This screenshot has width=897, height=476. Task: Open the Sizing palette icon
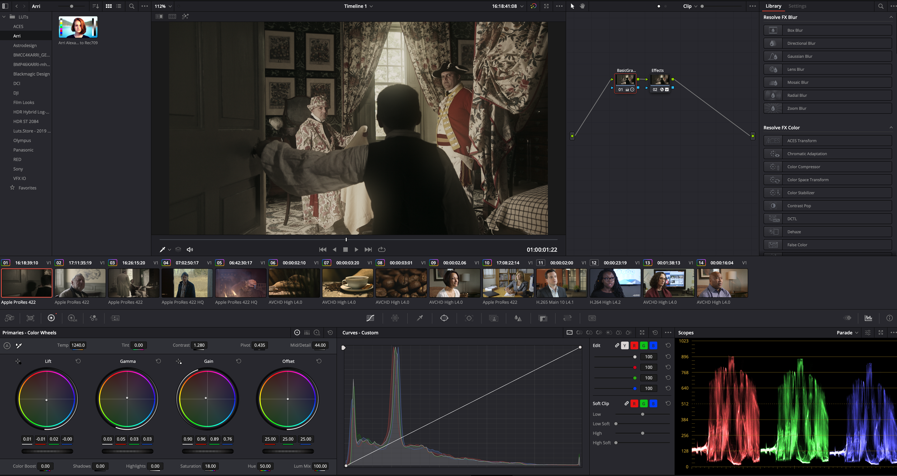567,318
